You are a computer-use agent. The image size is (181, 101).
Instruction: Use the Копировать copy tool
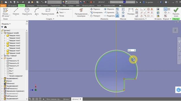tap(96, 12)
